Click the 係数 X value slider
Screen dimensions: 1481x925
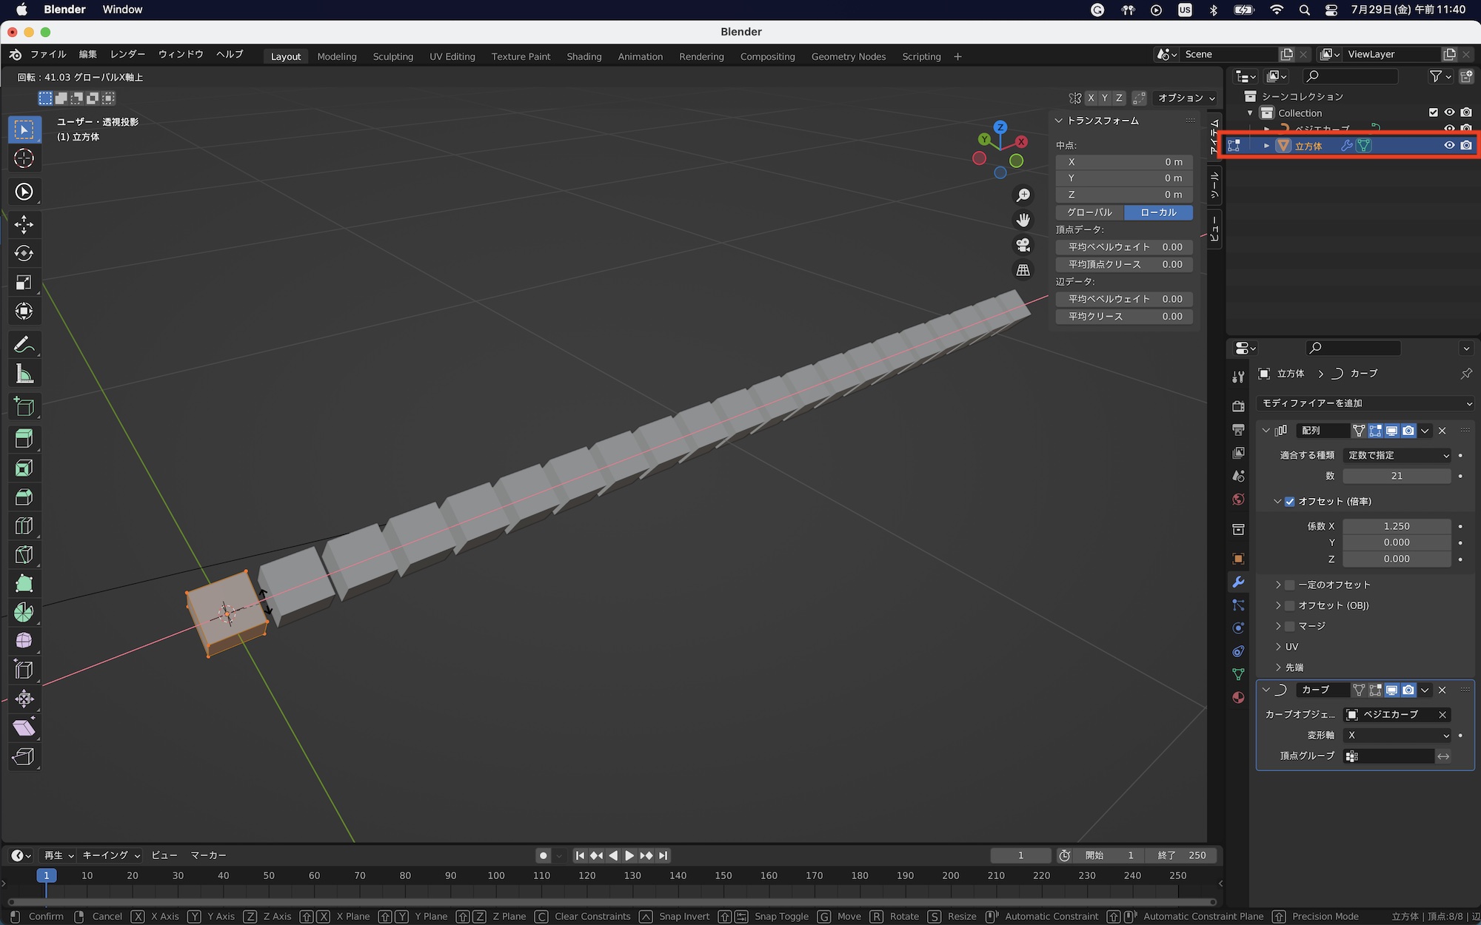pos(1396,526)
